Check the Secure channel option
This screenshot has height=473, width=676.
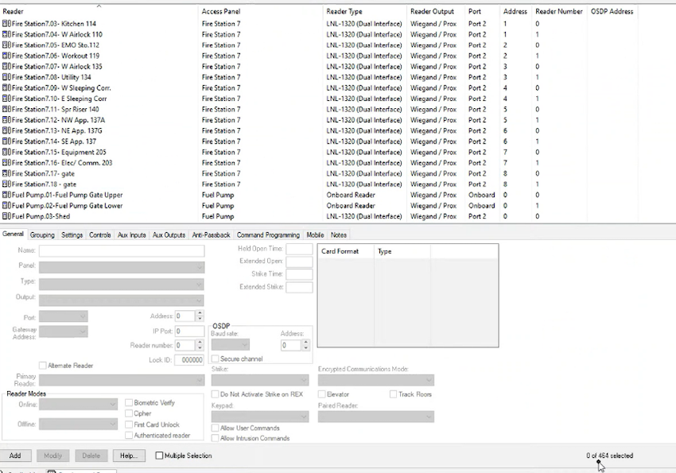216,359
